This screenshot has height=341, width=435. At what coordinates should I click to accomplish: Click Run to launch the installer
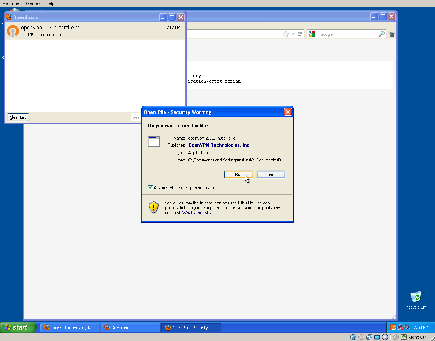click(x=239, y=175)
